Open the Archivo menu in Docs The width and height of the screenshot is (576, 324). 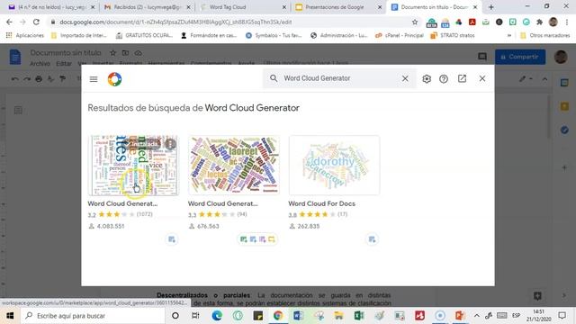40,64
